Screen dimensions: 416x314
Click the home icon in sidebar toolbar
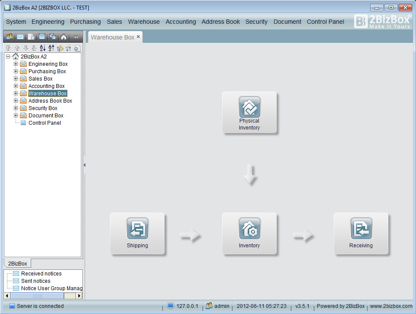click(x=64, y=37)
